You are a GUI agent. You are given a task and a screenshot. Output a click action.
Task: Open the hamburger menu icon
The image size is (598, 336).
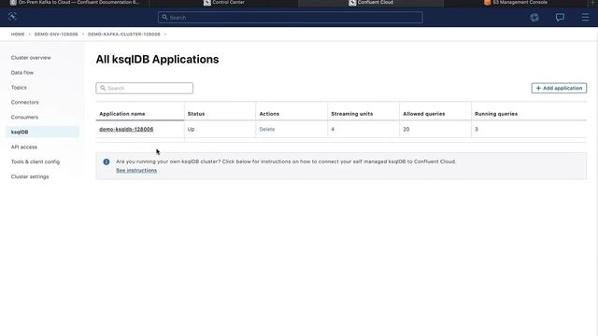tap(585, 17)
